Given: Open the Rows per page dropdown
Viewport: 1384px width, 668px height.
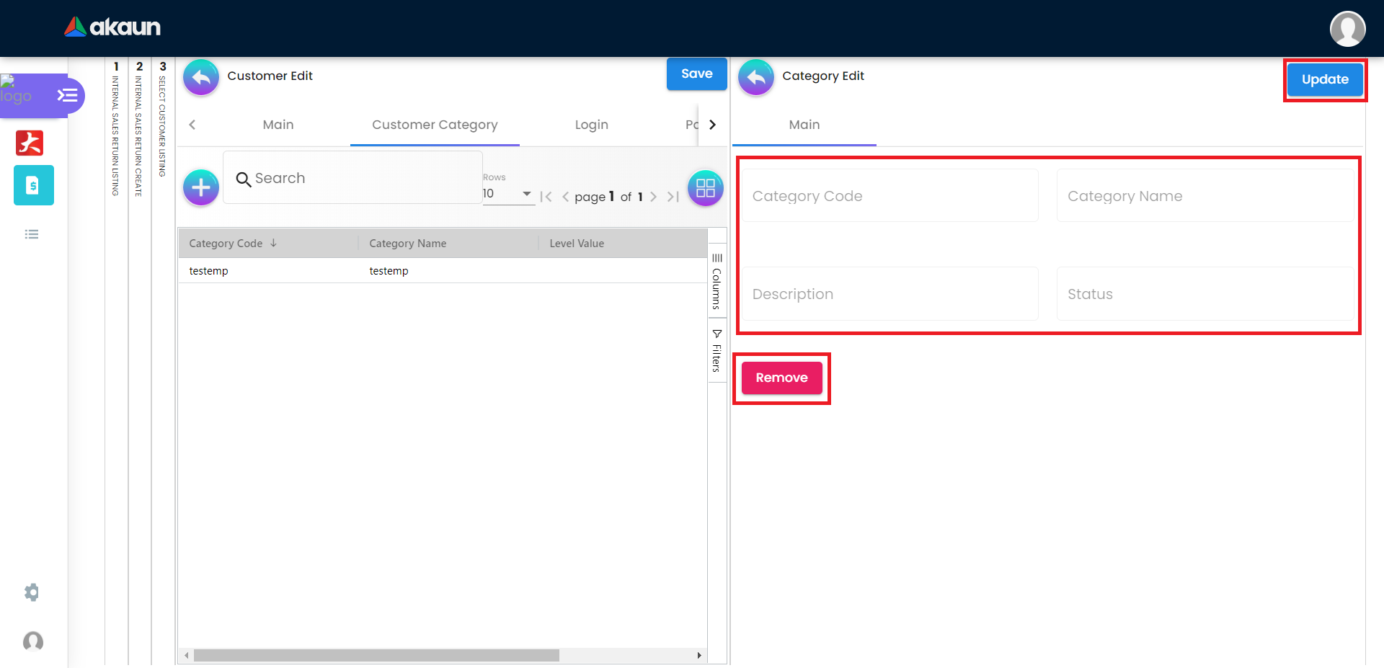Looking at the screenshot, I should 508,193.
